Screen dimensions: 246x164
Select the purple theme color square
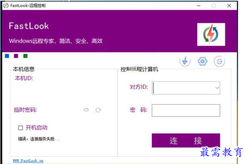(16, 56)
